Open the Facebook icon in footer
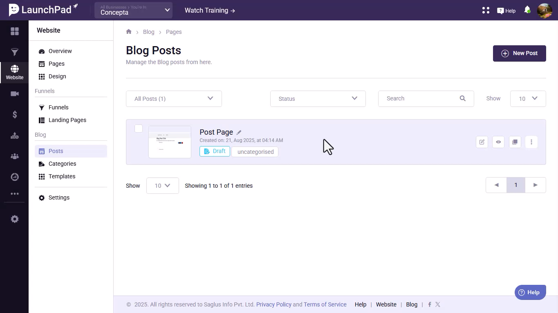 tap(430, 304)
